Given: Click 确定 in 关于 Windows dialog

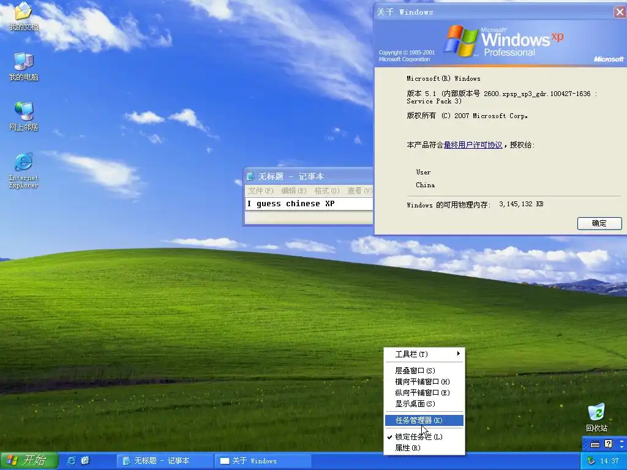Looking at the screenshot, I should pyautogui.click(x=599, y=223).
